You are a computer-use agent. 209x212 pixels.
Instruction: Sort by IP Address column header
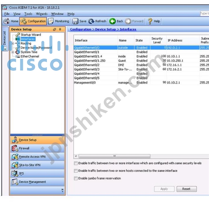point(183,40)
